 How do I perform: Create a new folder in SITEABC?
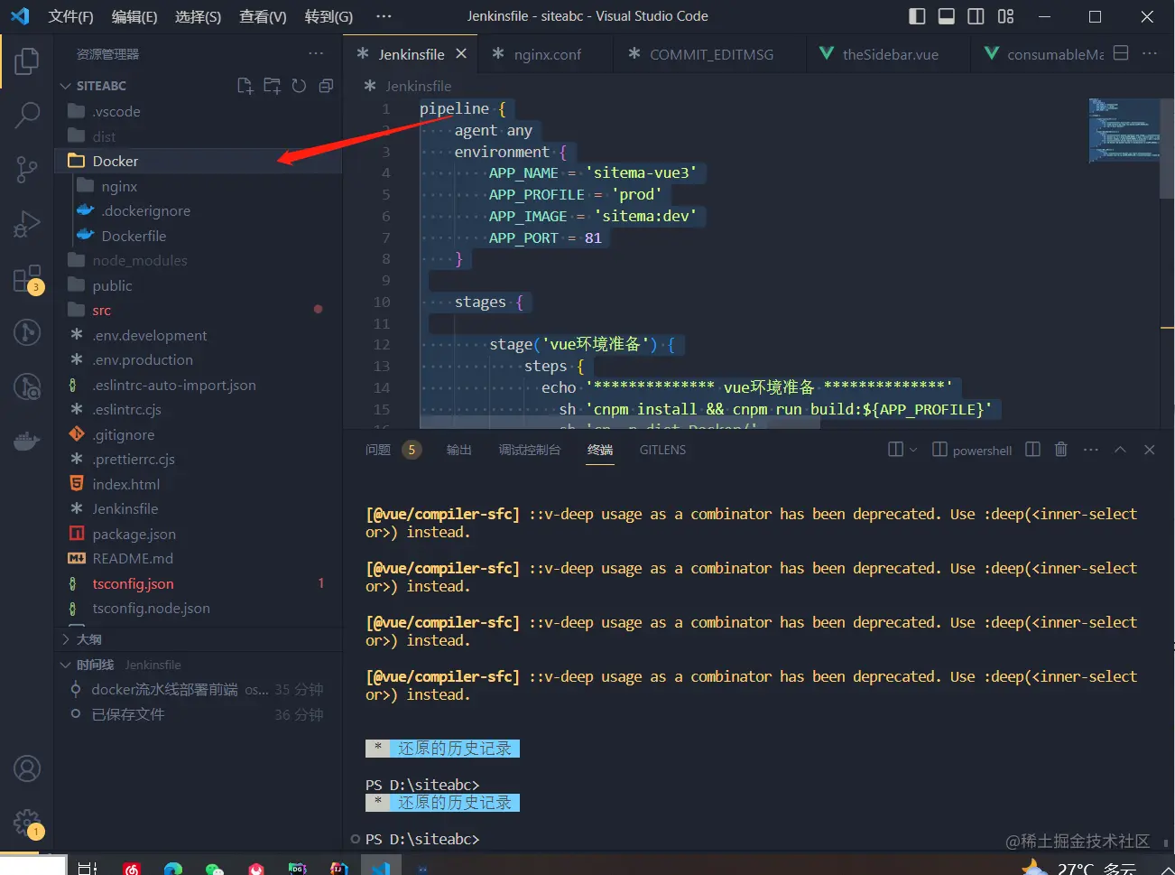coord(272,86)
